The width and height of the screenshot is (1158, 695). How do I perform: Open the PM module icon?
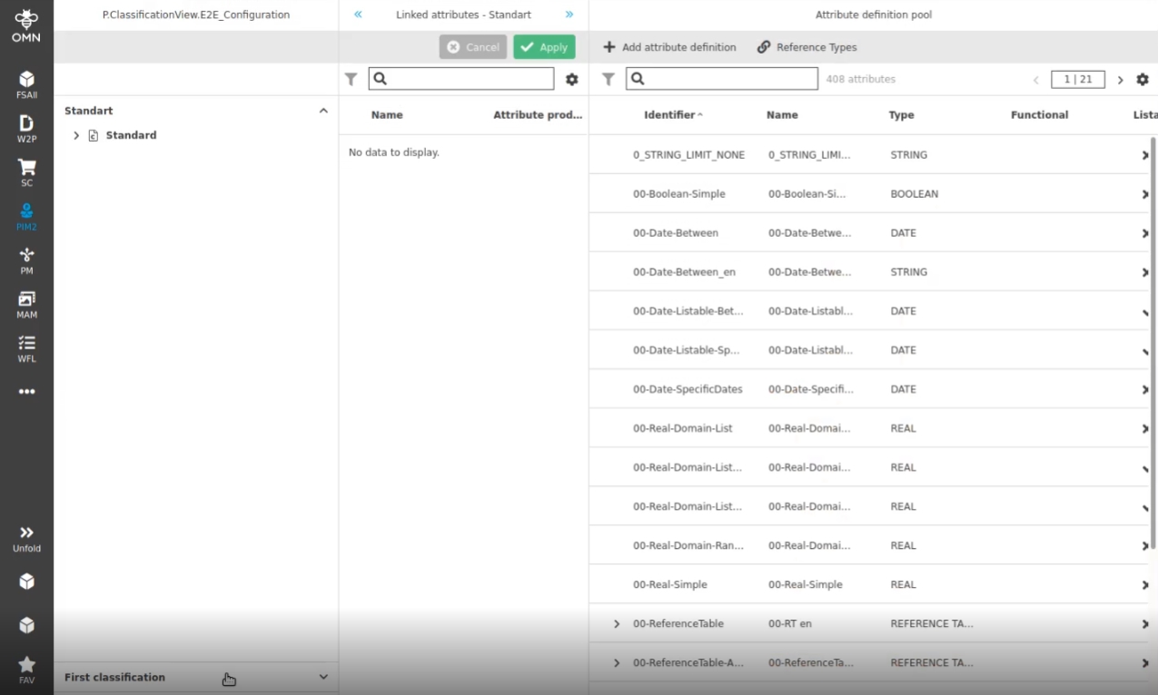point(26,260)
